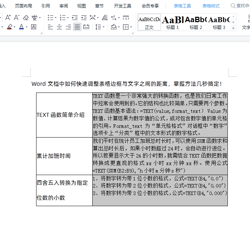Increase font size with the A+ icon

pyautogui.click(x=8, y=18)
